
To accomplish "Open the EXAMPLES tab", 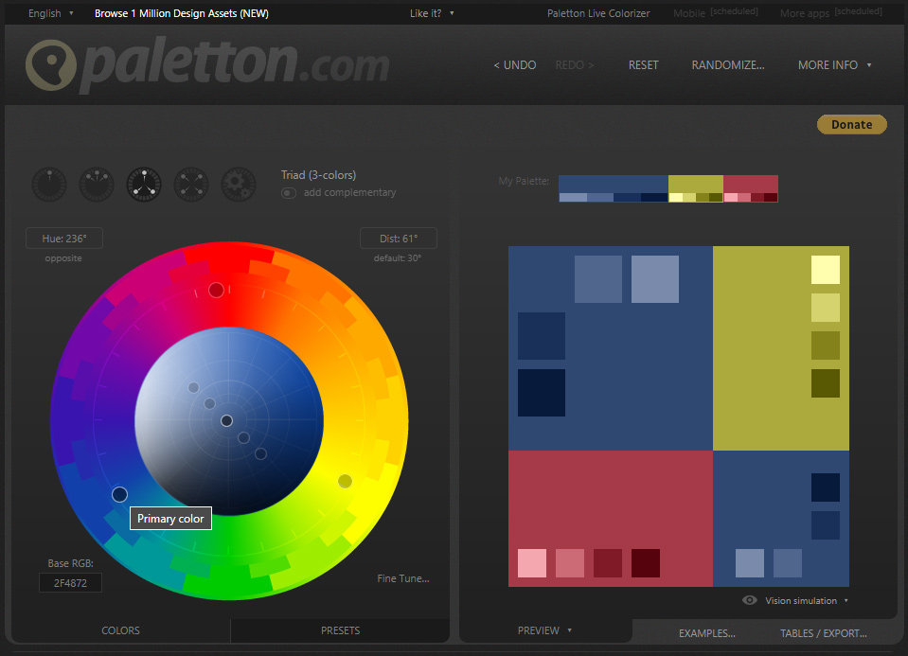I will coord(707,633).
